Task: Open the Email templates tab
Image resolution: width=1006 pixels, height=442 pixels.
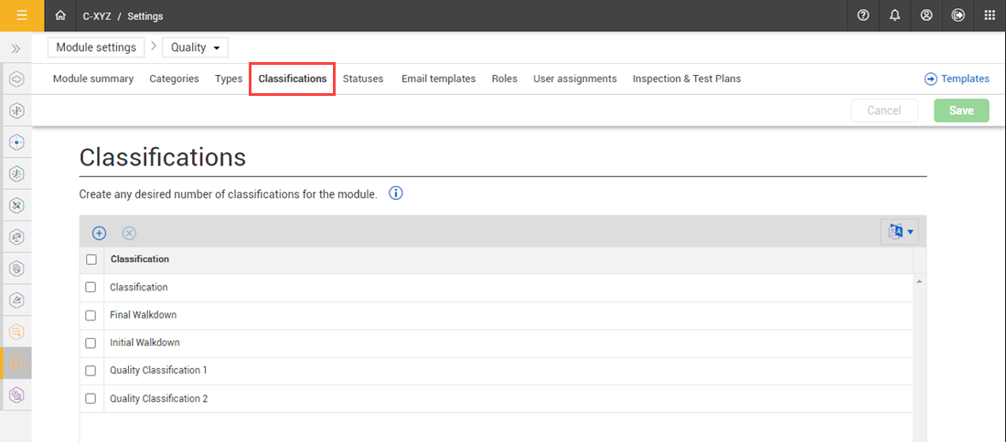Action: coord(438,79)
